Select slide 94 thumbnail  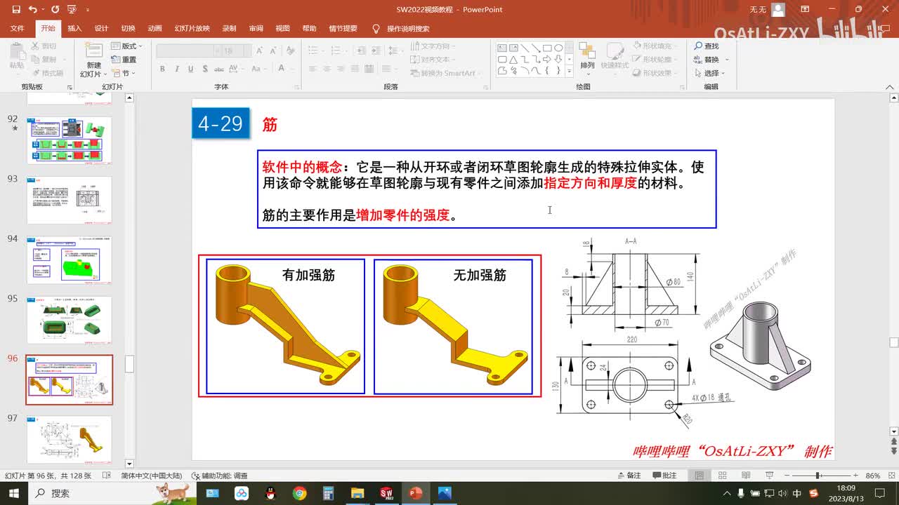pyautogui.click(x=70, y=260)
